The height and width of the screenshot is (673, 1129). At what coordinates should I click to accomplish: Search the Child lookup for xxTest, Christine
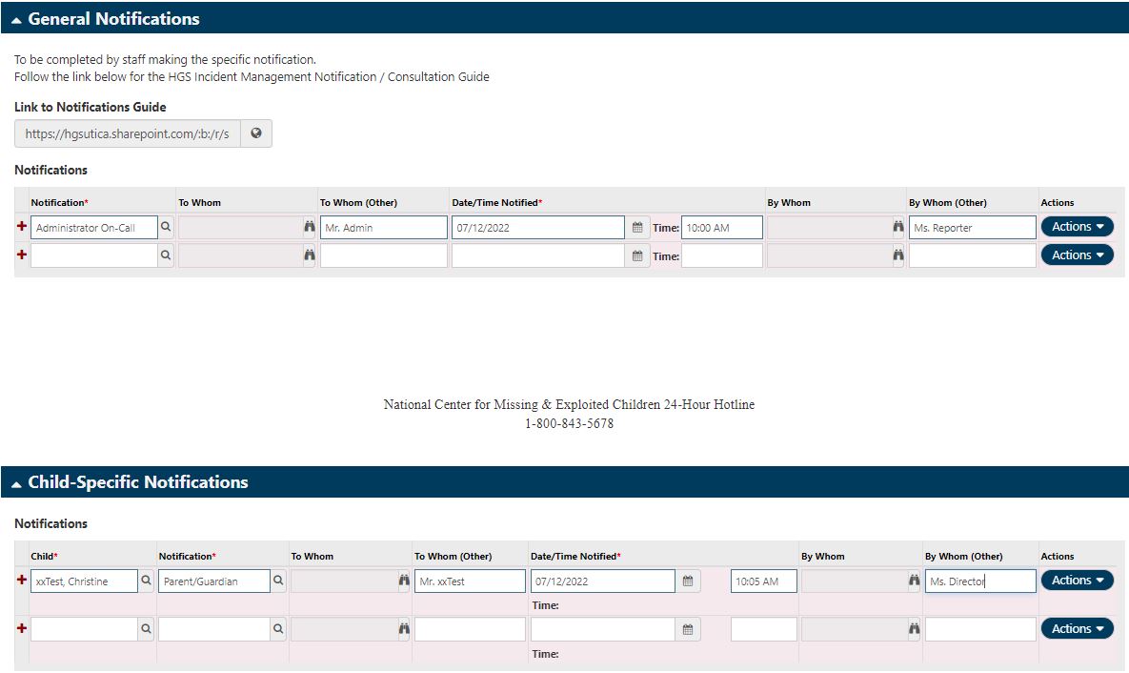[x=145, y=580]
